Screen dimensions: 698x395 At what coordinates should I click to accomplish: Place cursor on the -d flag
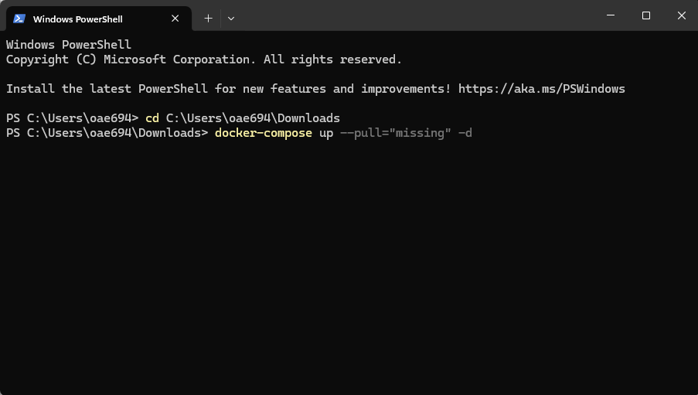point(465,133)
